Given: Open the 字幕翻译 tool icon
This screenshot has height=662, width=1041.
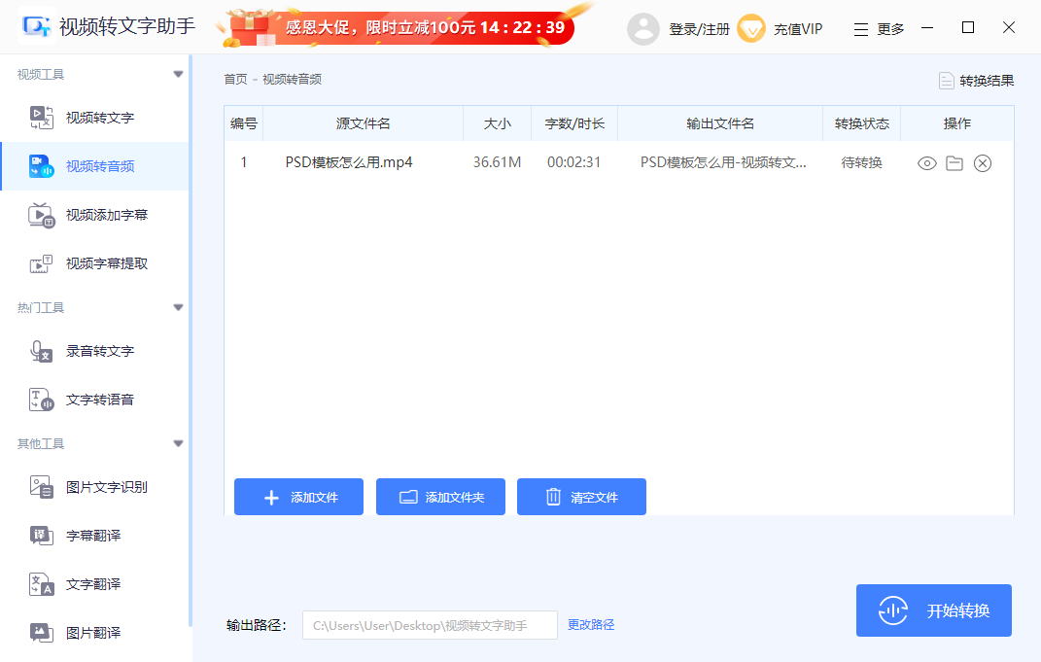Looking at the screenshot, I should coord(41,536).
